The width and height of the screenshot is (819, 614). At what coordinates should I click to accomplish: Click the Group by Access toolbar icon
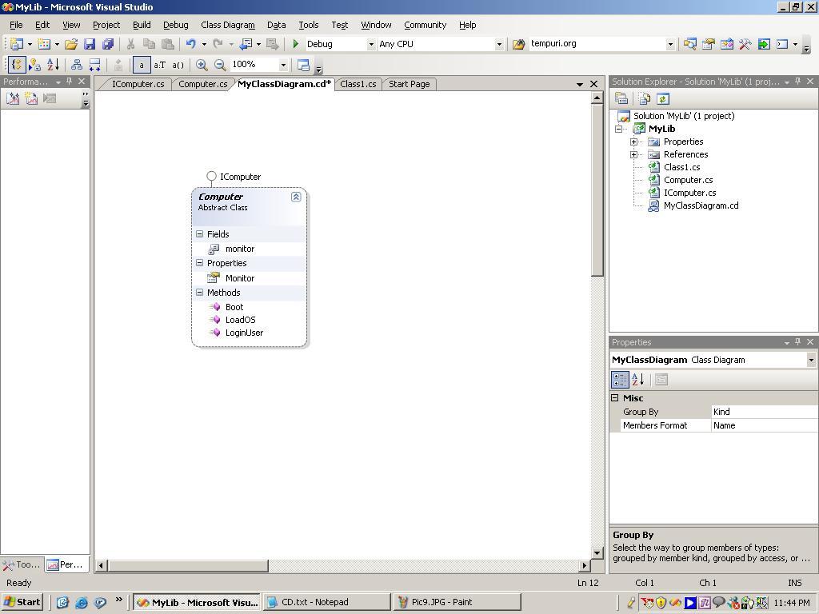click(x=34, y=65)
